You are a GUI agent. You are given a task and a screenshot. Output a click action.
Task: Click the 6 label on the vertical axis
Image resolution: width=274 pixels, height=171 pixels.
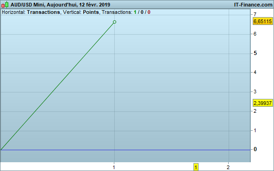255,34
